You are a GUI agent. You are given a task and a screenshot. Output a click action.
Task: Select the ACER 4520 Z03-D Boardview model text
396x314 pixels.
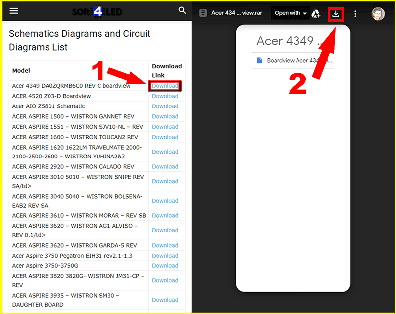click(51, 96)
